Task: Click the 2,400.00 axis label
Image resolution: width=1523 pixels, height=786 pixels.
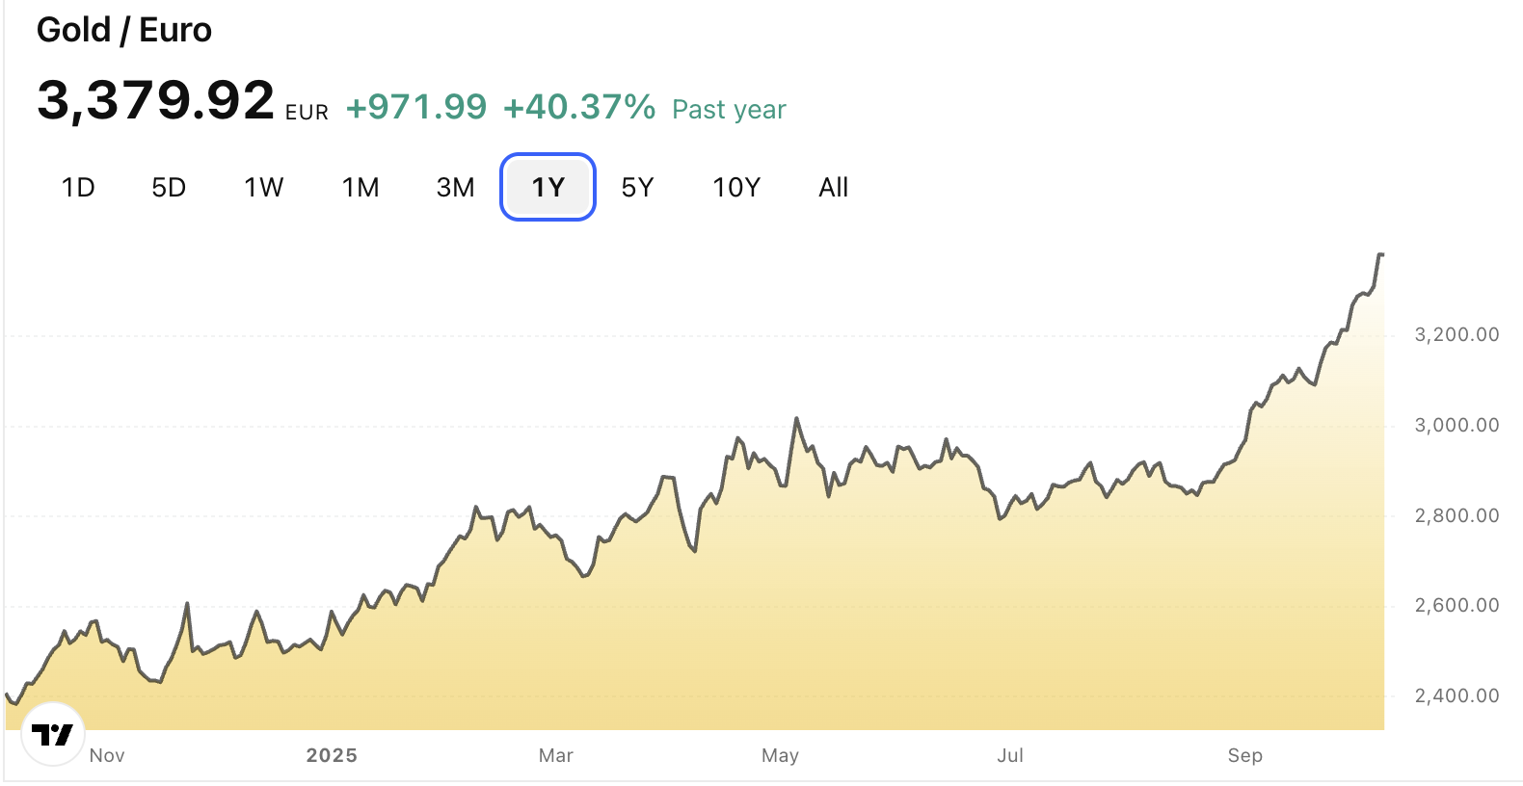Action: pyautogui.click(x=1456, y=695)
